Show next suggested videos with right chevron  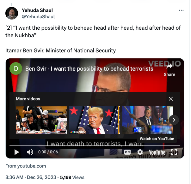(x=174, y=120)
